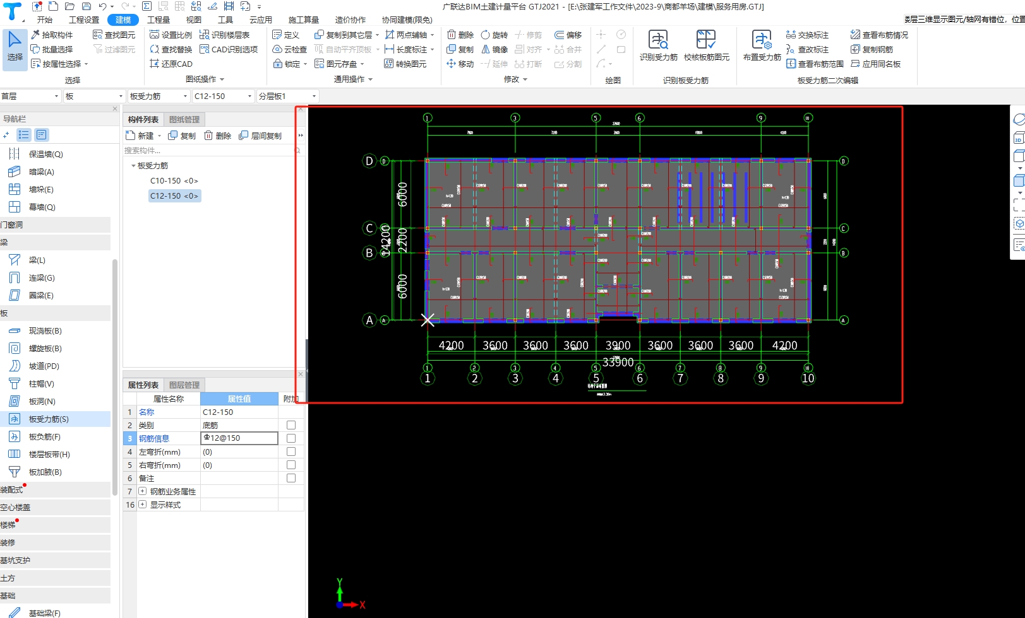Open the C12-150 component dropdown

tap(223, 96)
